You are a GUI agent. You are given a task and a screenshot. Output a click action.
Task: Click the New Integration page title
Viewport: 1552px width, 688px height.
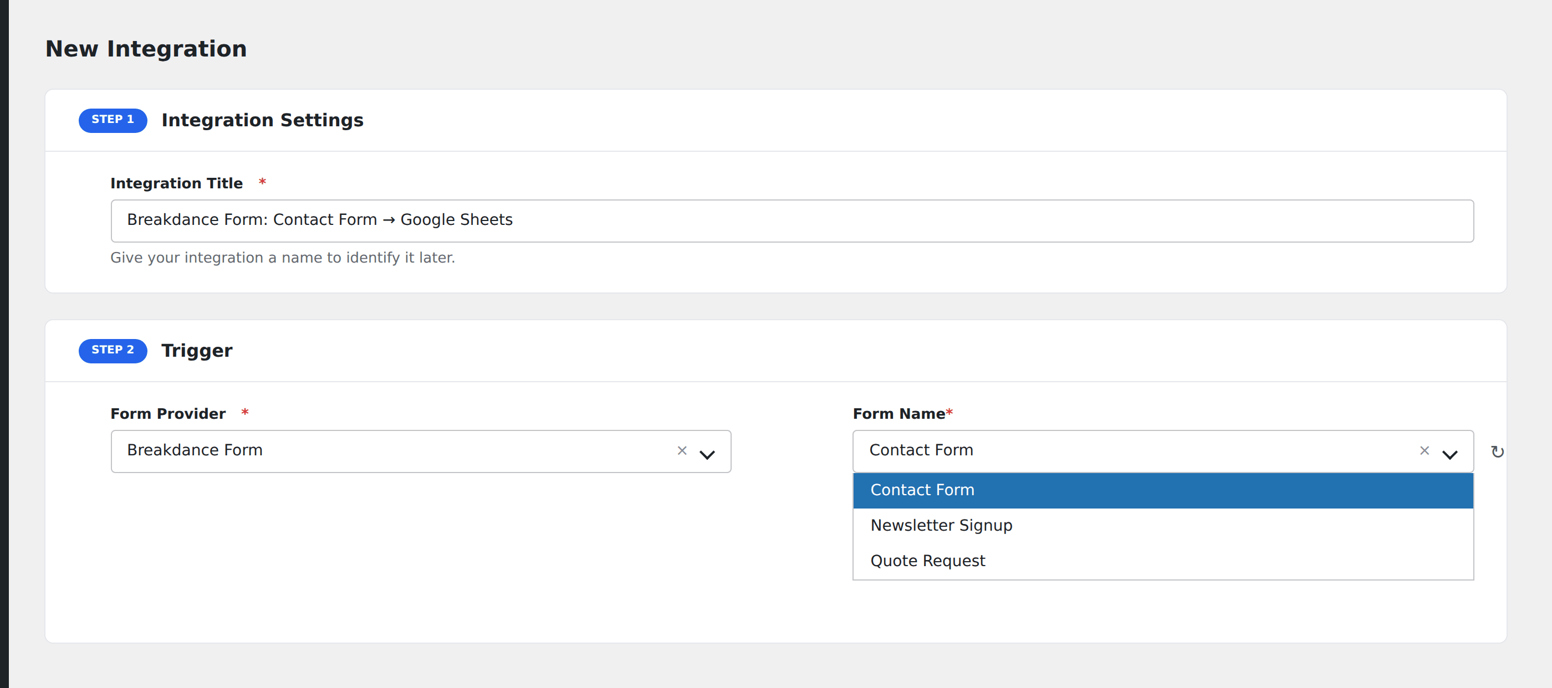(x=146, y=49)
